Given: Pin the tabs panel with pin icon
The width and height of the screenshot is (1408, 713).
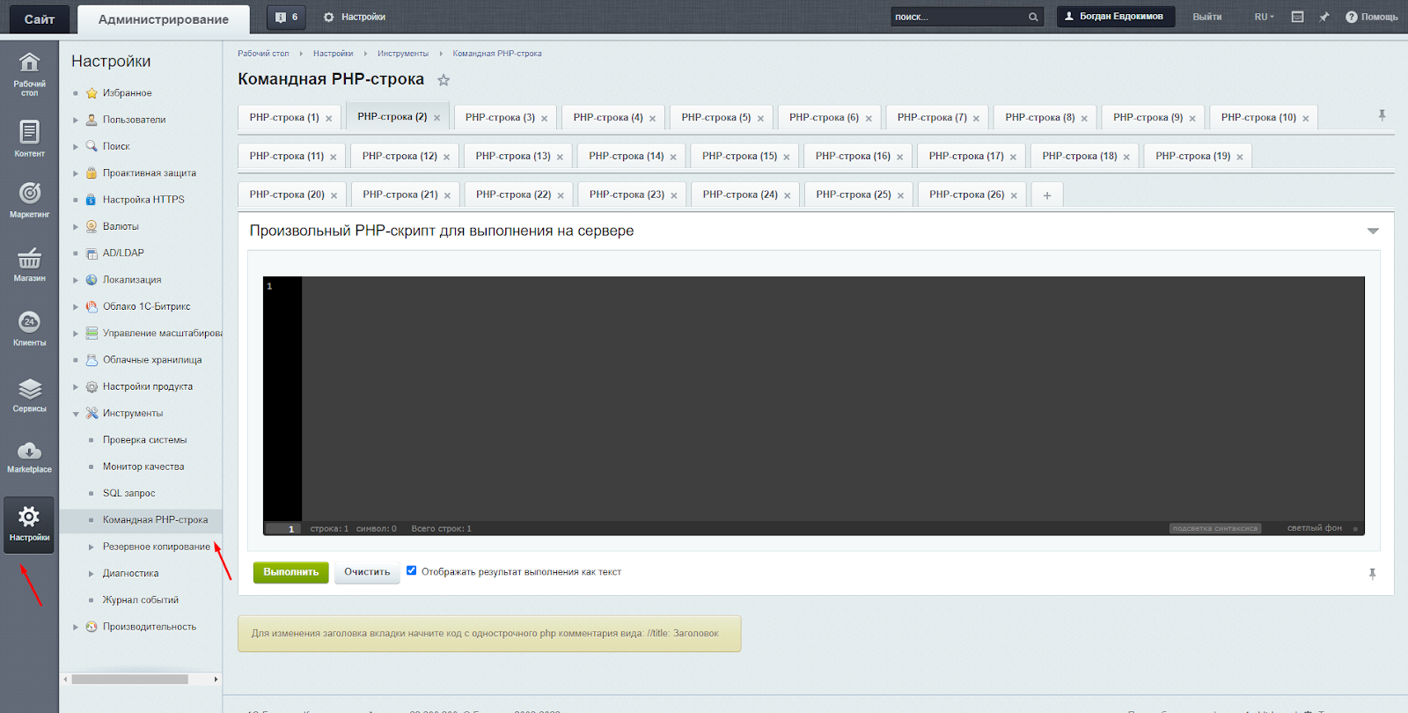Looking at the screenshot, I should tap(1382, 115).
